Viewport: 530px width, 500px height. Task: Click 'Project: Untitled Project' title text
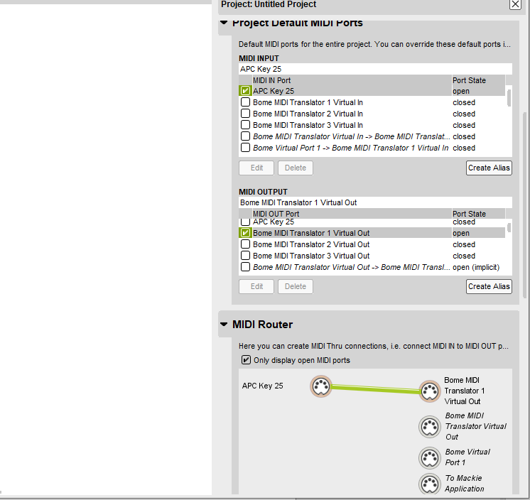(269, 4)
